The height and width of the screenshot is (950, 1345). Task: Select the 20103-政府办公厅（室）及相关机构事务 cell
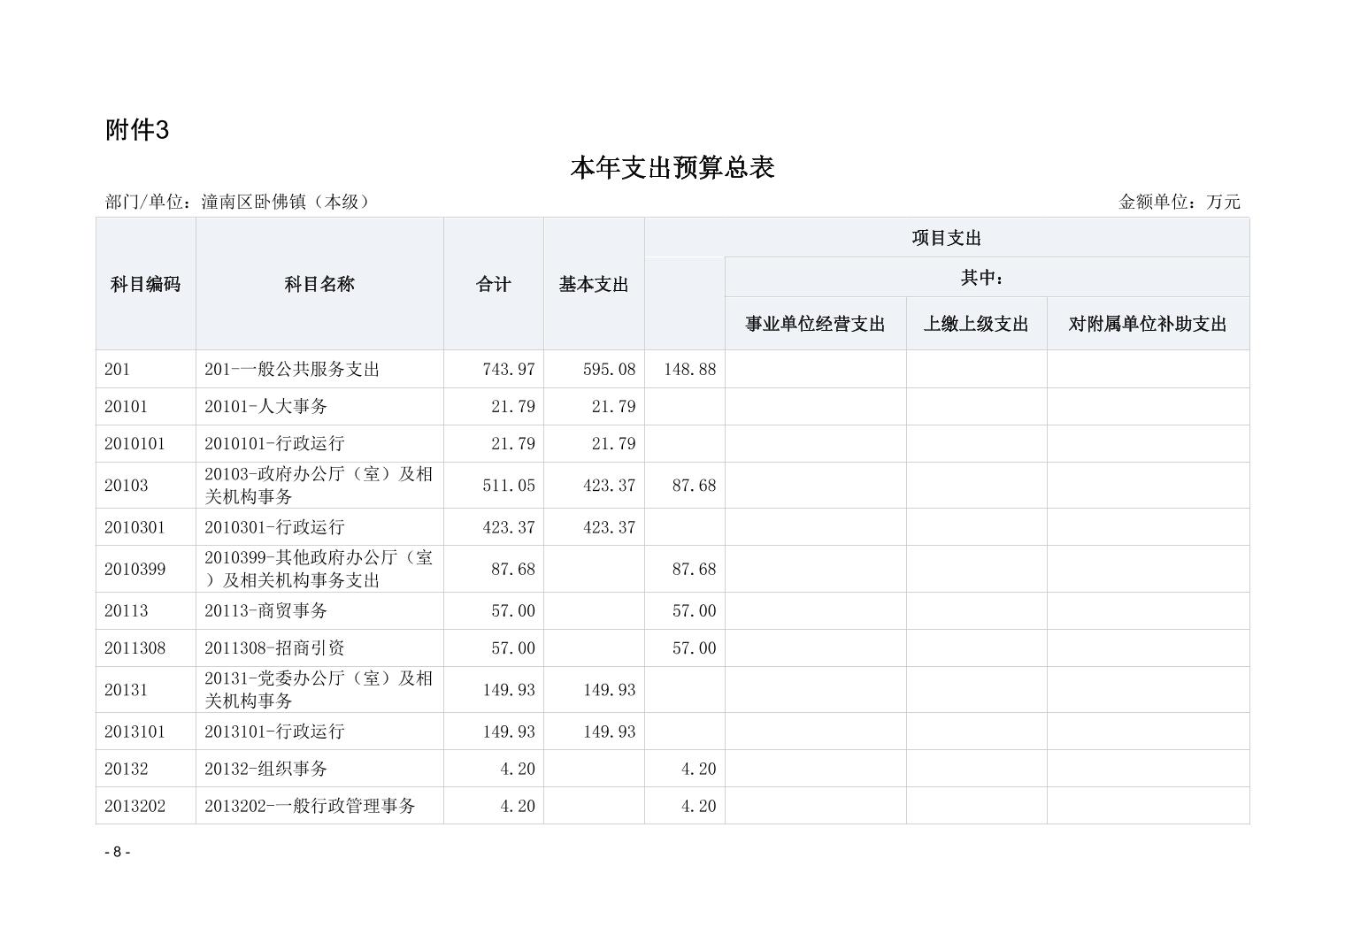pos(319,485)
